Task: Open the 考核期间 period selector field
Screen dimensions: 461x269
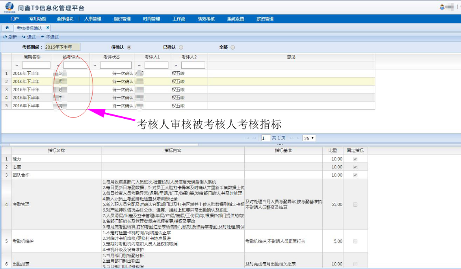Action: point(62,47)
